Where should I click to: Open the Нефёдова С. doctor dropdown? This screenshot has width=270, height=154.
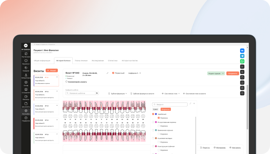135,73
